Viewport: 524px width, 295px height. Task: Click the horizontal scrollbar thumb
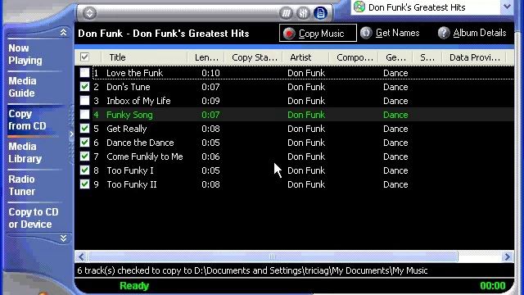pyautogui.click(x=273, y=256)
